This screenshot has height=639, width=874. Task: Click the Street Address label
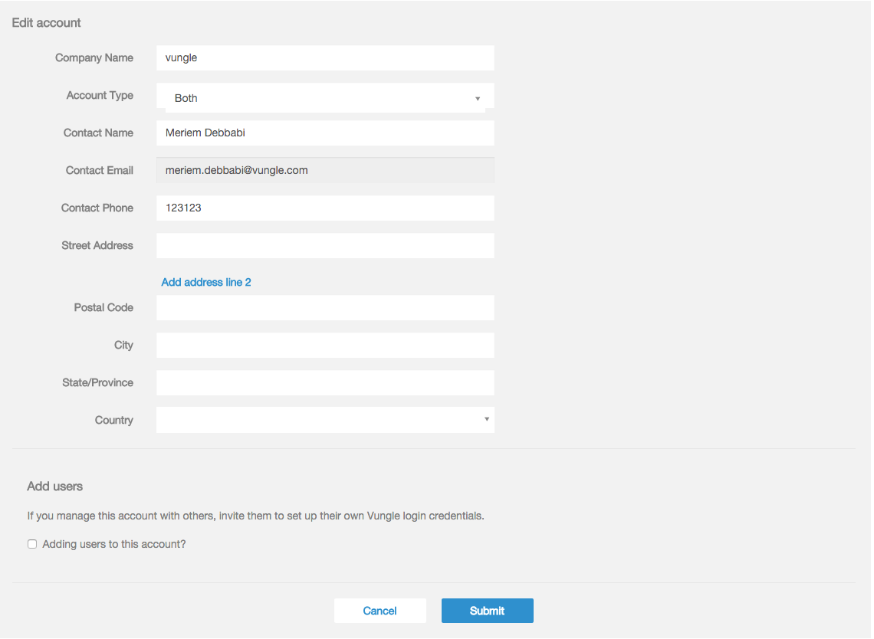pyautogui.click(x=97, y=246)
